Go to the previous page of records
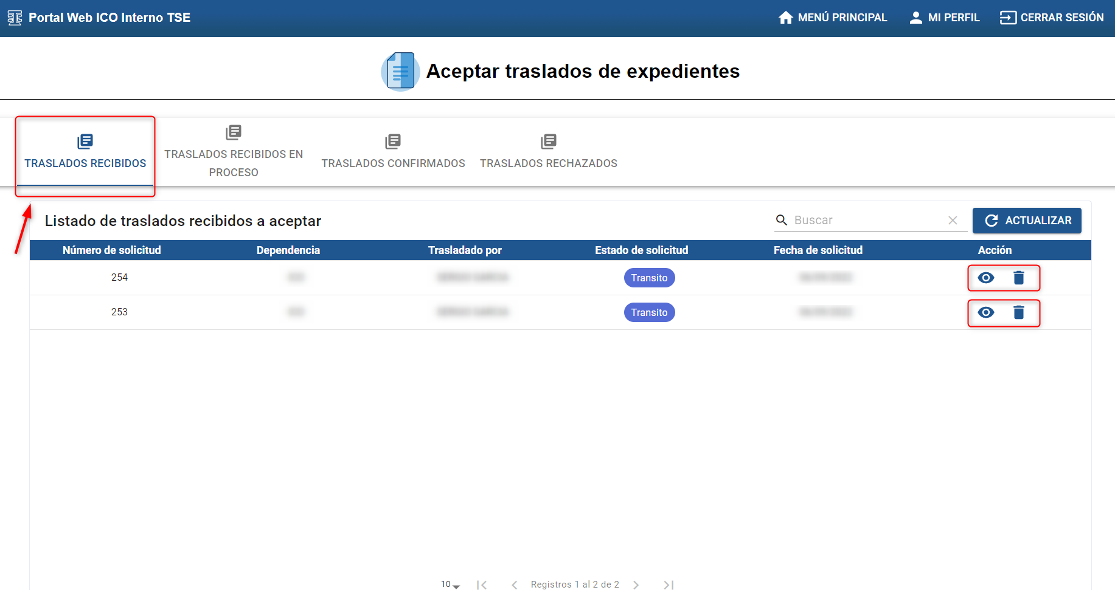 click(x=515, y=585)
